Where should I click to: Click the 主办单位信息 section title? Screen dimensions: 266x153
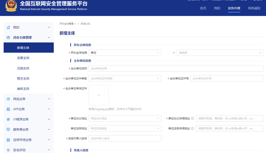click(x=82, y=61)
